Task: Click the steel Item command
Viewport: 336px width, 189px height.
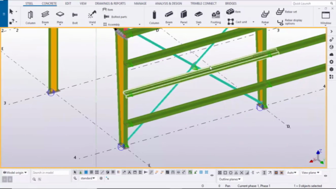Action: [108, 9]
